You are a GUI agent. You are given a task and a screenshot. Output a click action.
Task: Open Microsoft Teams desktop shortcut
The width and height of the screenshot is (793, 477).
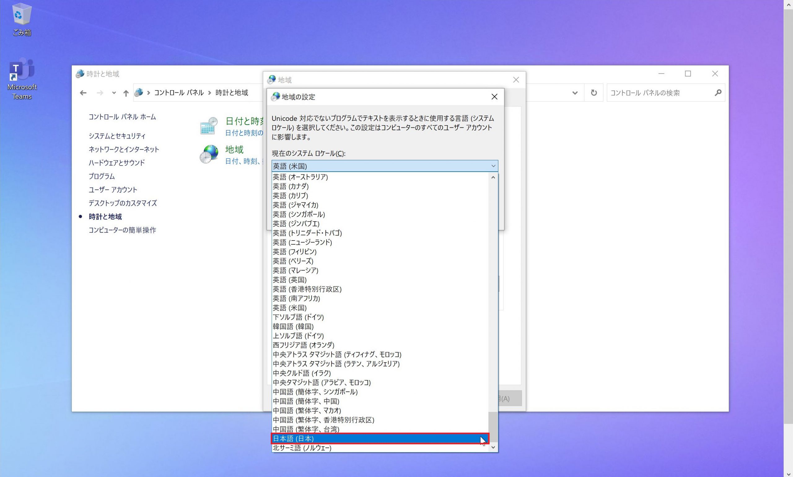point(22,79)
